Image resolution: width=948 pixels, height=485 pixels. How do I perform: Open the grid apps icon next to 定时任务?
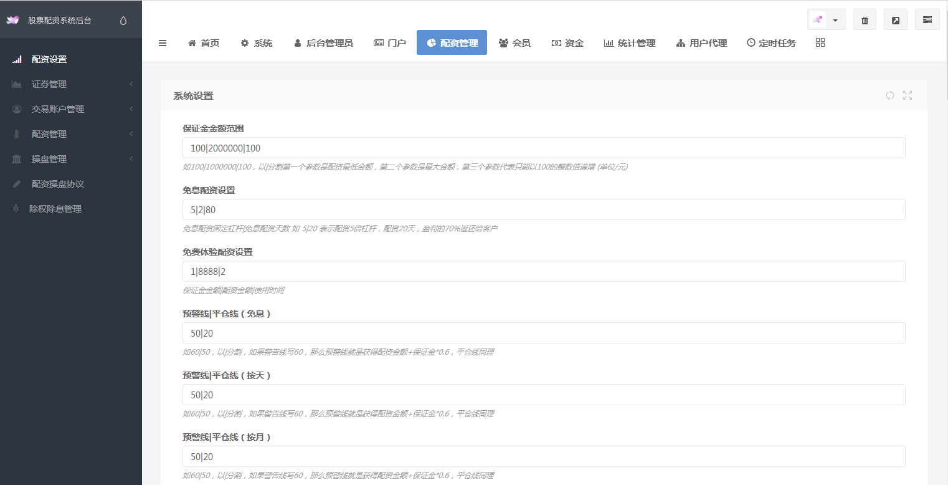tap(820, 42)
